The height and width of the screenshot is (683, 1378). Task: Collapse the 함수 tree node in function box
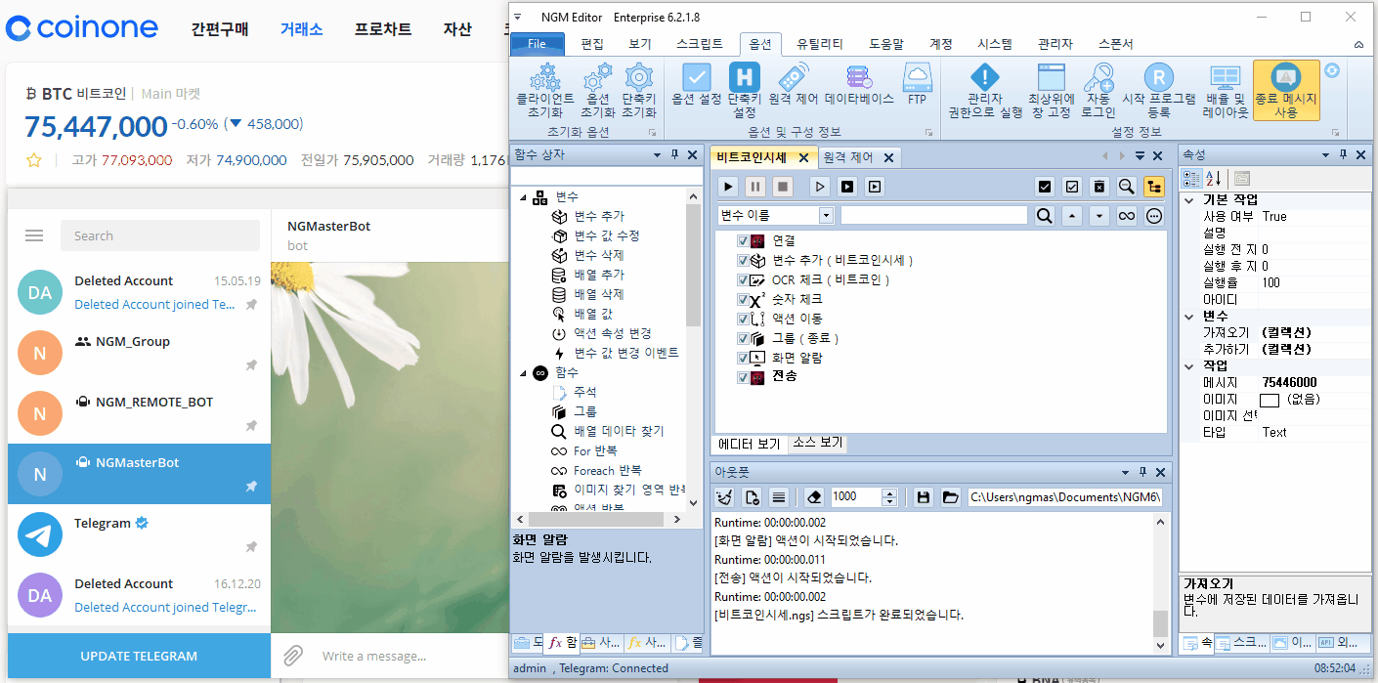tap(523, 373)
